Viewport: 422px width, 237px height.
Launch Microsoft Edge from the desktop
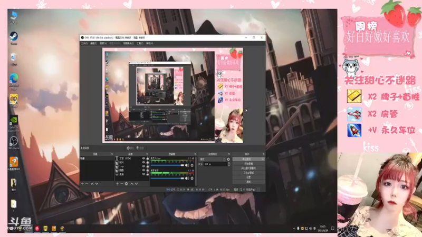click(14, 82)
